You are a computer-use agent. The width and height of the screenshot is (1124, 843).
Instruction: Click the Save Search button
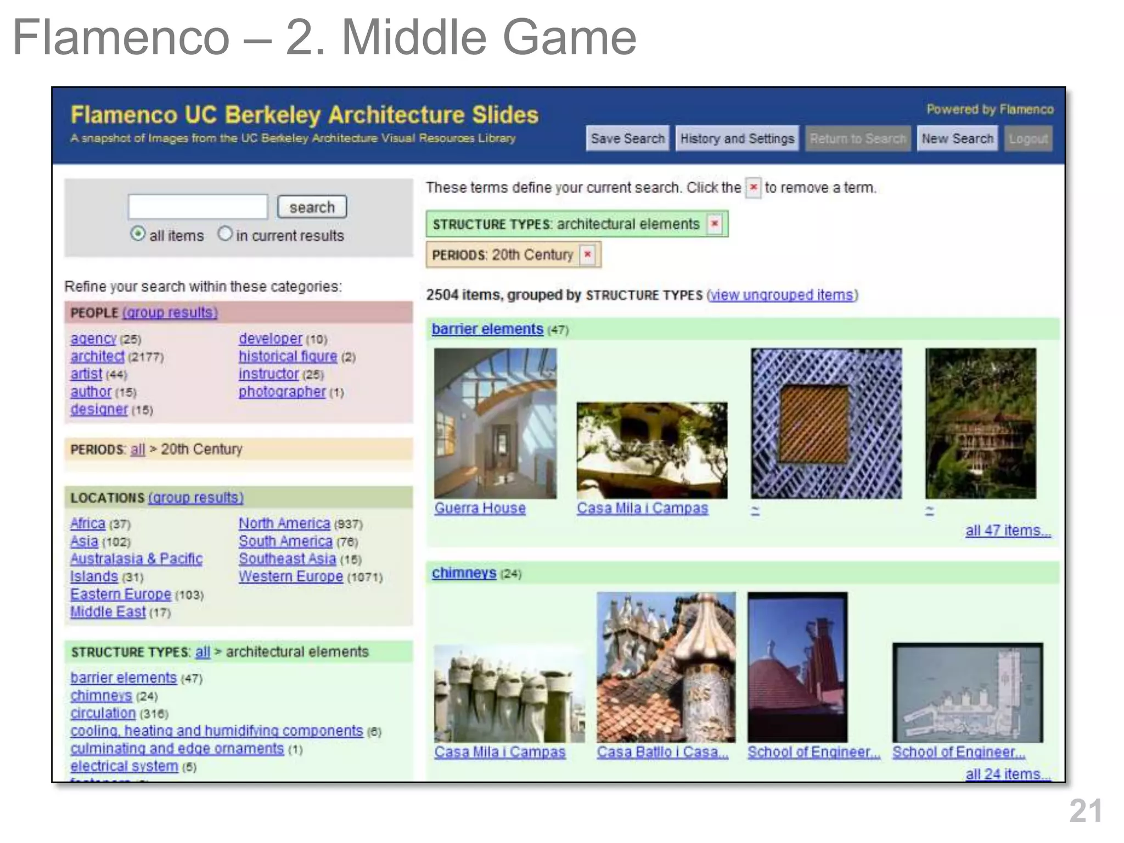627,138
